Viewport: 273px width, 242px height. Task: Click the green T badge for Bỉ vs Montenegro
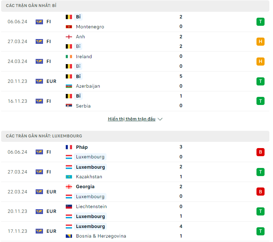260,22
